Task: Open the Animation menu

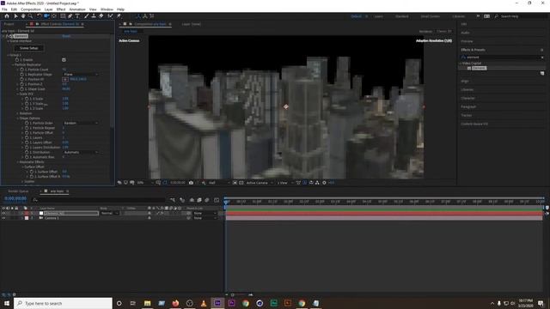Action: [77, 9]
